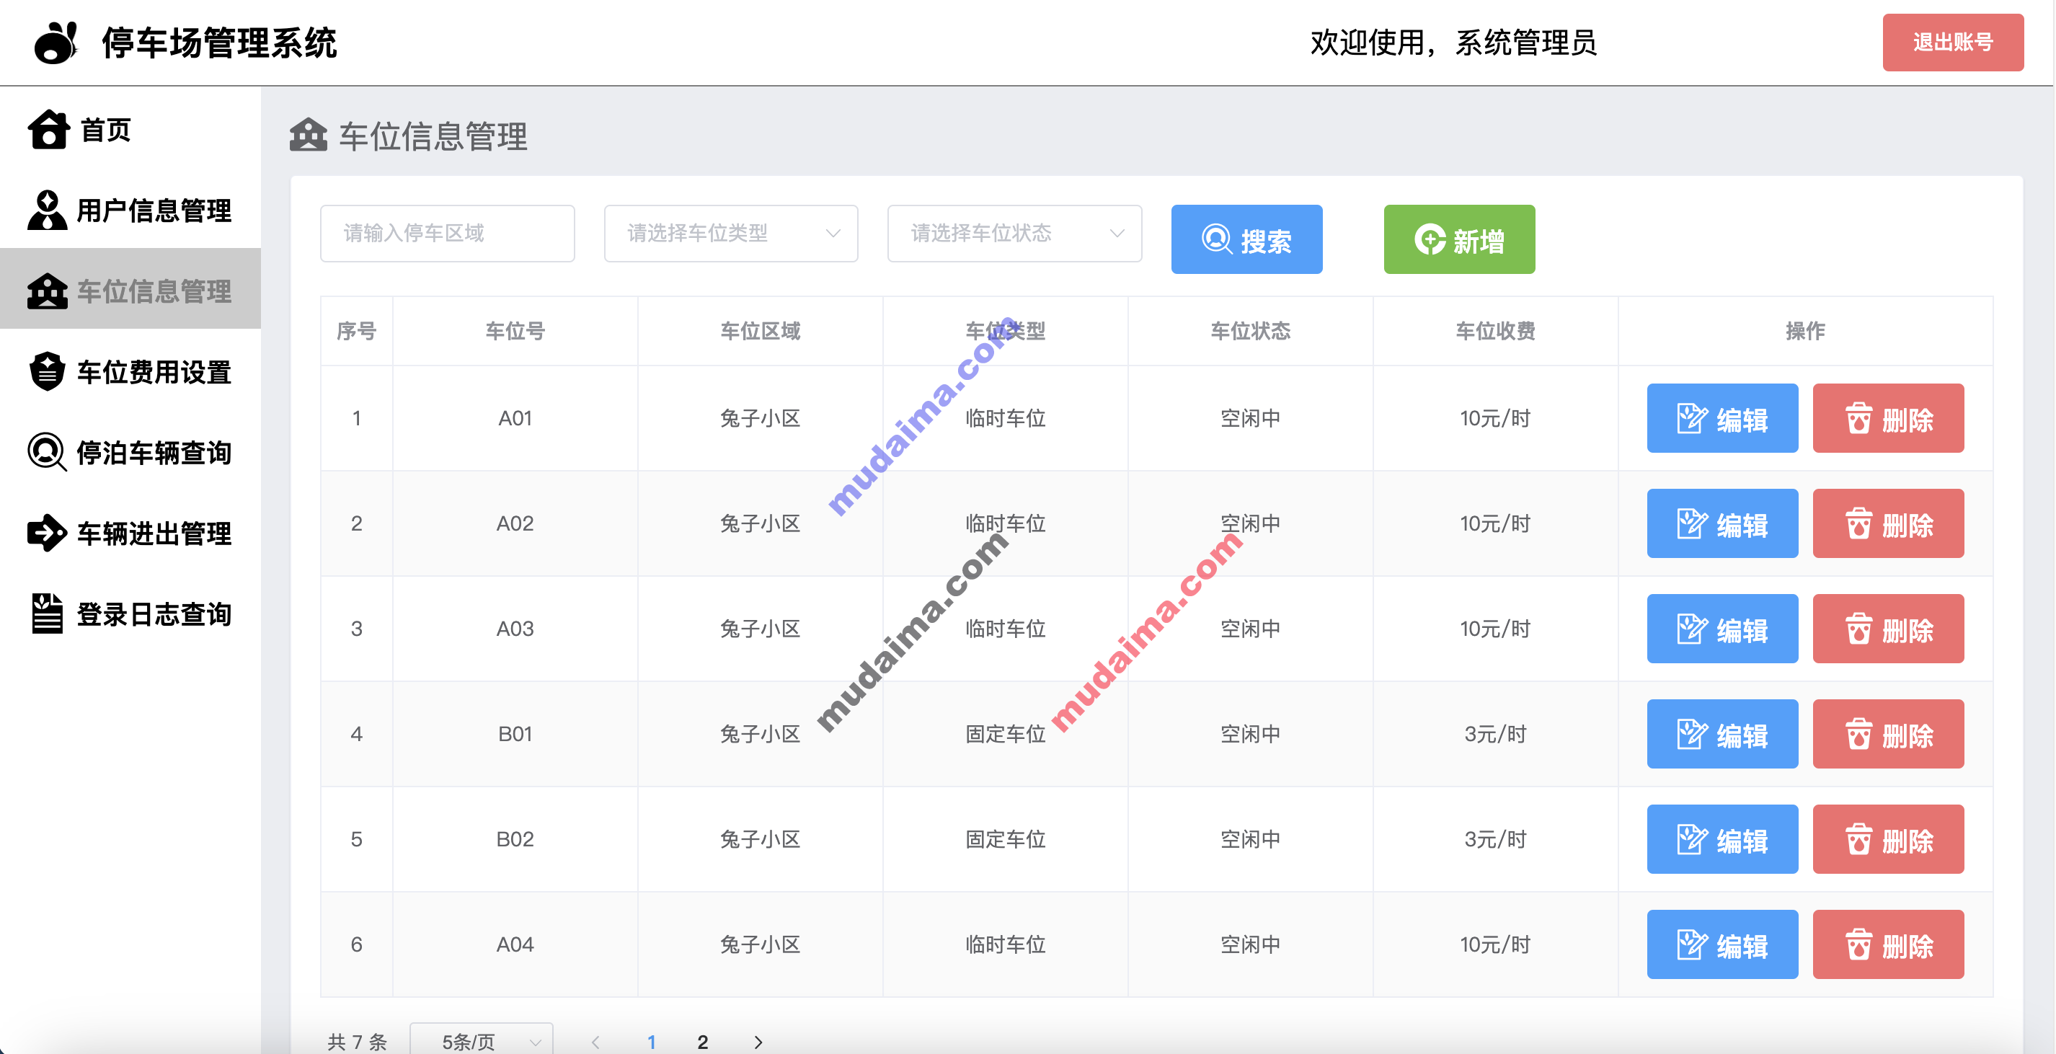Screen dimensions: 2056x1054
Task: Click the blue 搜索 button label
Action: pos(1266,240)
